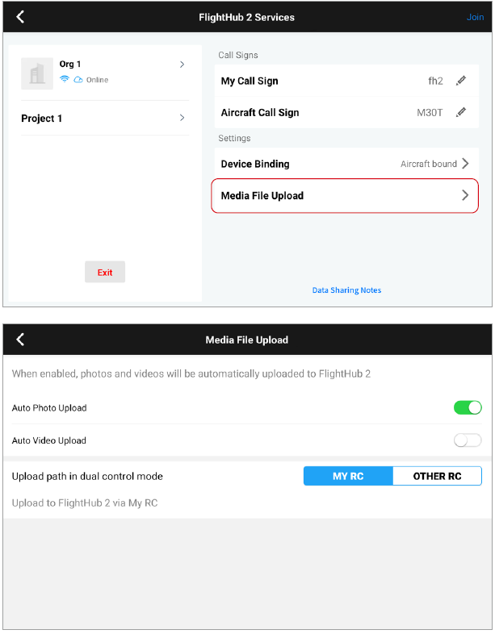Edit My Call Sign with pencil icon
The height and width of the screenshot is (634, 495).
[x=461, y=81]
